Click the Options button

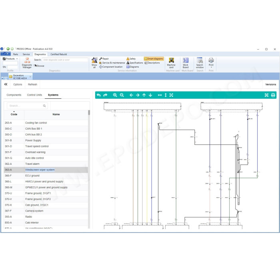tap(18, 84)
